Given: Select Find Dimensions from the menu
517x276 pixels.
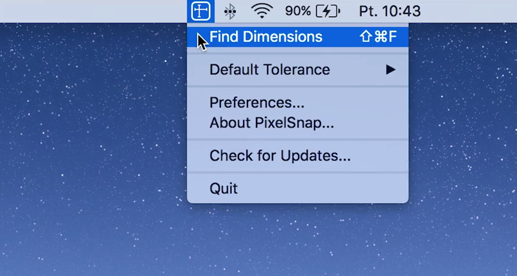Looking at the screenshot, I should (266, 37).
